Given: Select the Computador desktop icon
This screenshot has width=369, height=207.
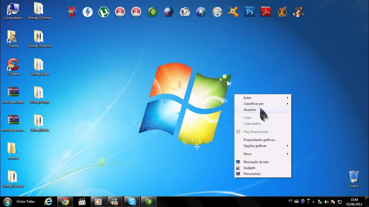Looking at the screenshot, I should point(13,11).
